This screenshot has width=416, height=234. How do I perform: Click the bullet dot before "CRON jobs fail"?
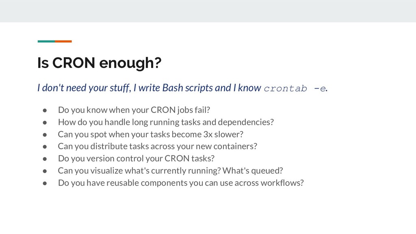(x=45, y=110)
